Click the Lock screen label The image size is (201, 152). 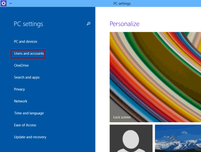122,117
